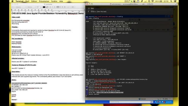Open the black text color swatch

coord(44,7)
